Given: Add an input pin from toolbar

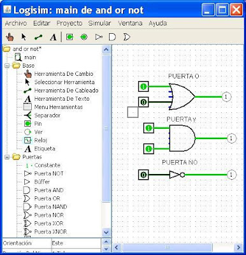Looking at the screenshot, I should click(69, 37).
